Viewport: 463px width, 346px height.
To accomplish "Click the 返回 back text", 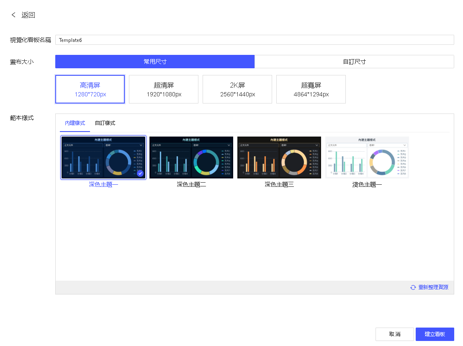I will pos(28,15).
